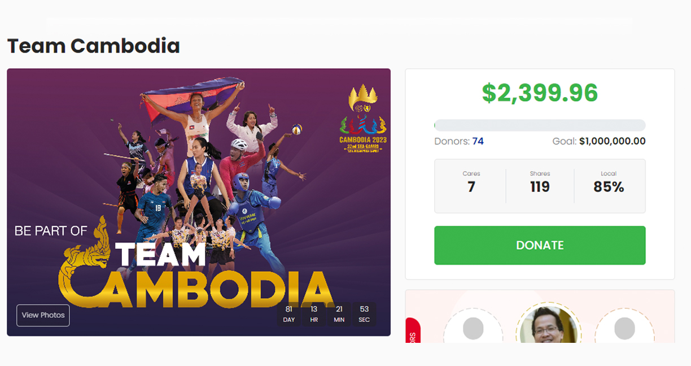
Task: Click the Cares count box
Action: (x=471, y=186)
